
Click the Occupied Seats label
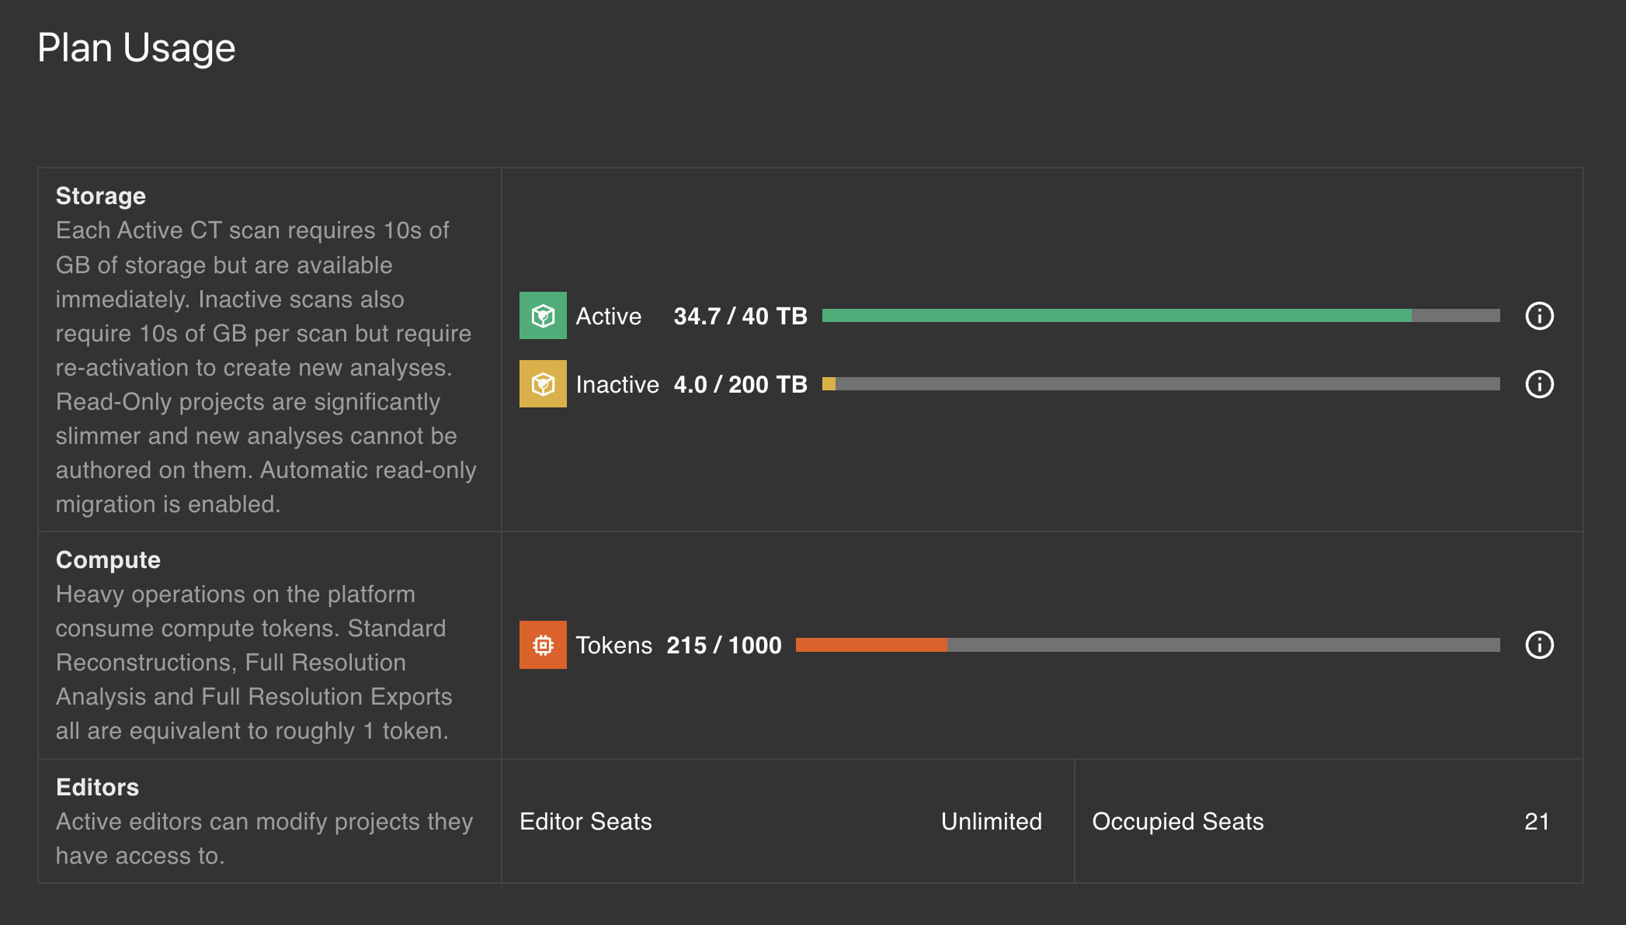1178,822
